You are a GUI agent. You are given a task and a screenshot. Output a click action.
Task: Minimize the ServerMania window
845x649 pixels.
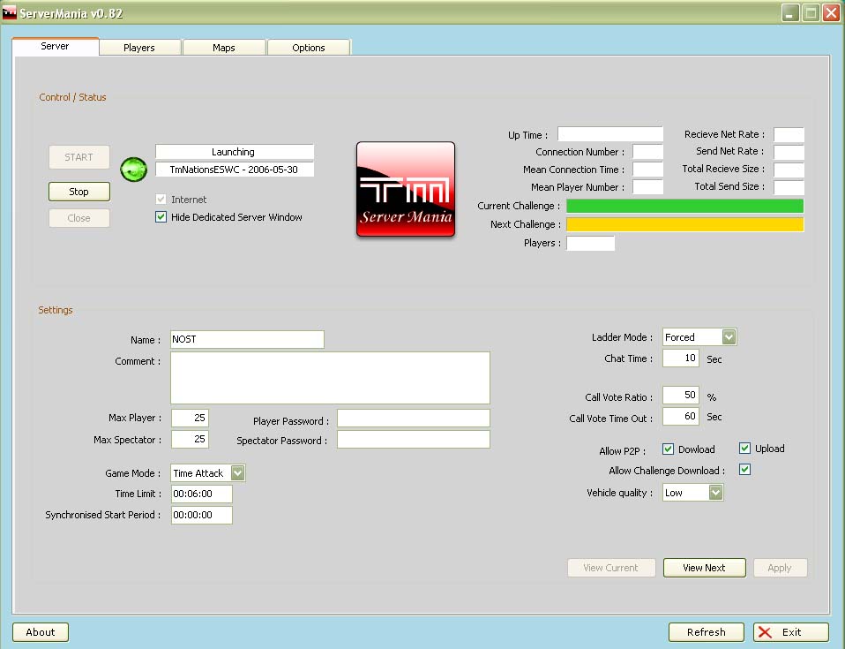point(790,13)
